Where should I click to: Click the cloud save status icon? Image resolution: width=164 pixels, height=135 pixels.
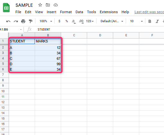[56, 5]
